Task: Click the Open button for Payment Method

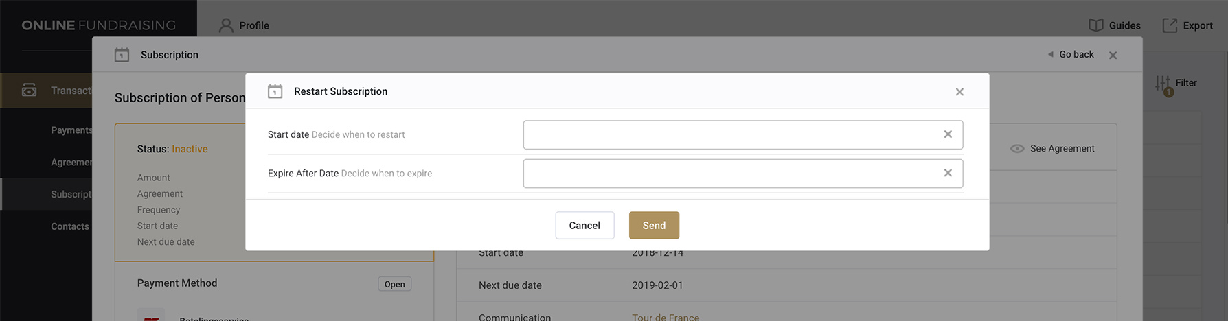Action: click(394, 284)
